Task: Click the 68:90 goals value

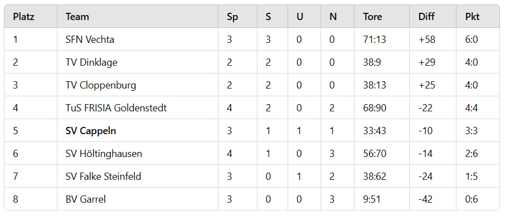Action: pos(375,108)
